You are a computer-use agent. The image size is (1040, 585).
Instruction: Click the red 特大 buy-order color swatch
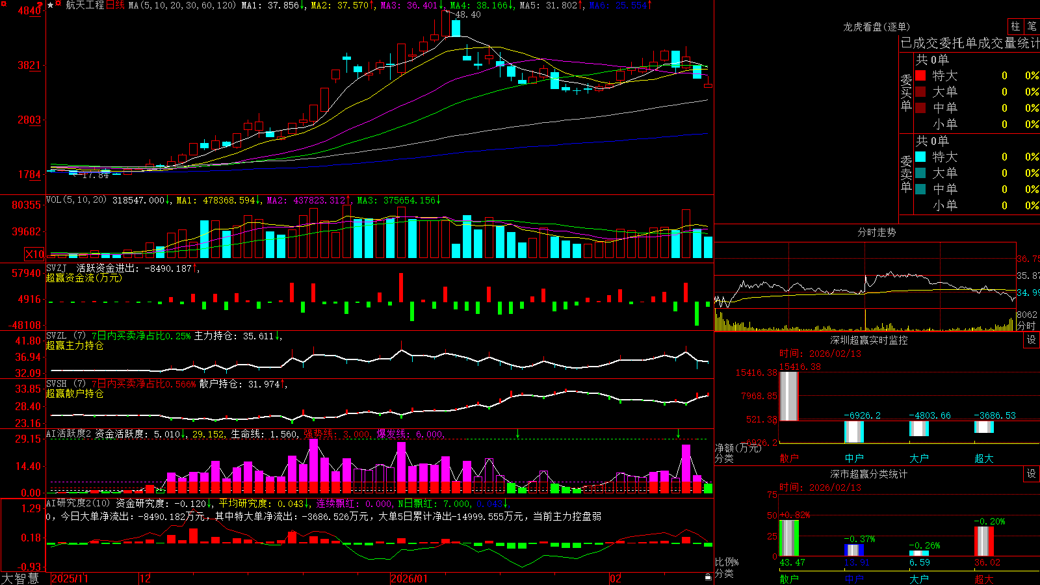click(x=920, y=75)
